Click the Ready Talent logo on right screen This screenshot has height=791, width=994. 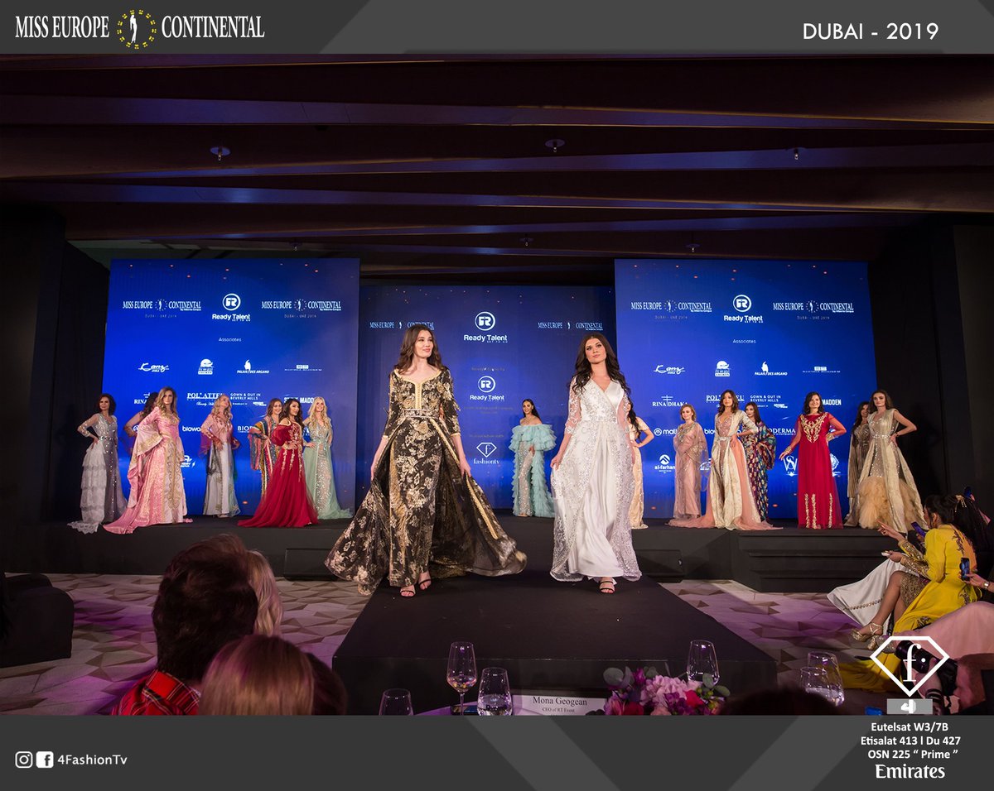pos(742,309)
